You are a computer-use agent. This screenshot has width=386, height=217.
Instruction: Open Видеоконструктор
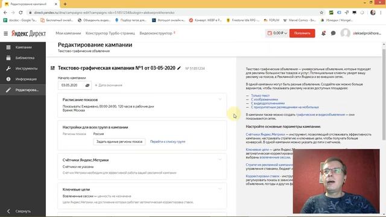coord(156,33)
